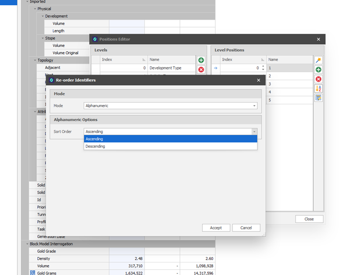
Task: Collapse the Physical tree group
Action: click(35, 9)
